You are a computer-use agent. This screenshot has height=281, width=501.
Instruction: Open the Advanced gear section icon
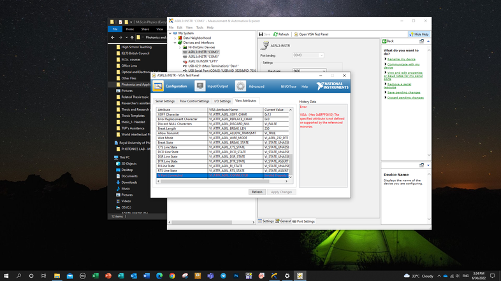(240, 86)
